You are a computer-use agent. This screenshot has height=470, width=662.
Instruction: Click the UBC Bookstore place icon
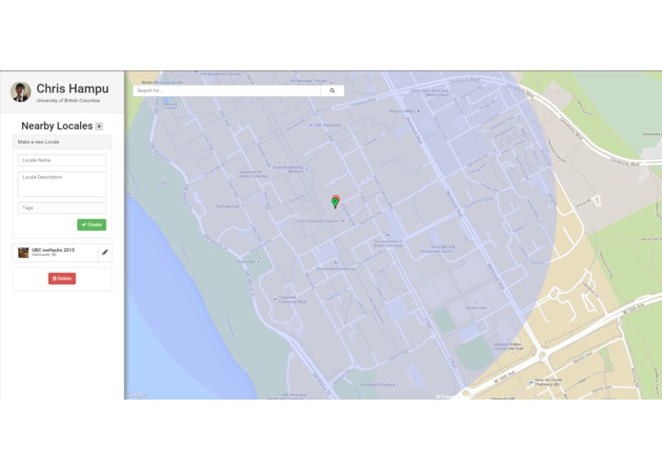pos(311,126)
